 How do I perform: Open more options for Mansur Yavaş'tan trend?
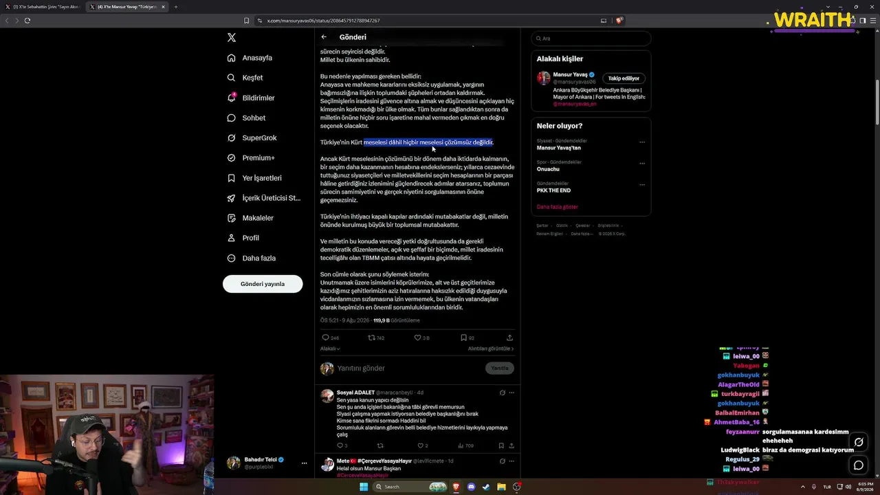pyautogui.click(x=642, y=142)
